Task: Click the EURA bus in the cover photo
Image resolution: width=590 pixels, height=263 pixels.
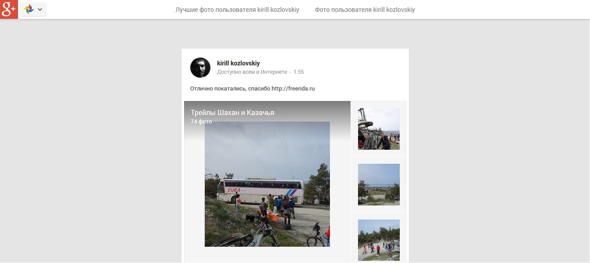Action: (260, 191)
